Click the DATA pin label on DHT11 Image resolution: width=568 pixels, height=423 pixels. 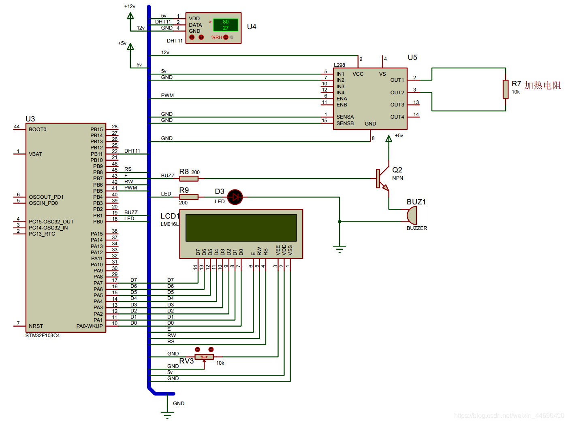click(x=195, y=25)
